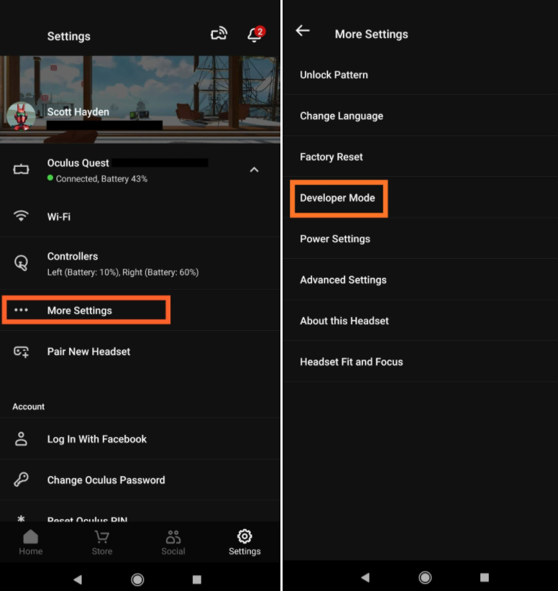Tap the key icon for Change Oculus Password
The image size is (558, 591).
coord(21,480)
